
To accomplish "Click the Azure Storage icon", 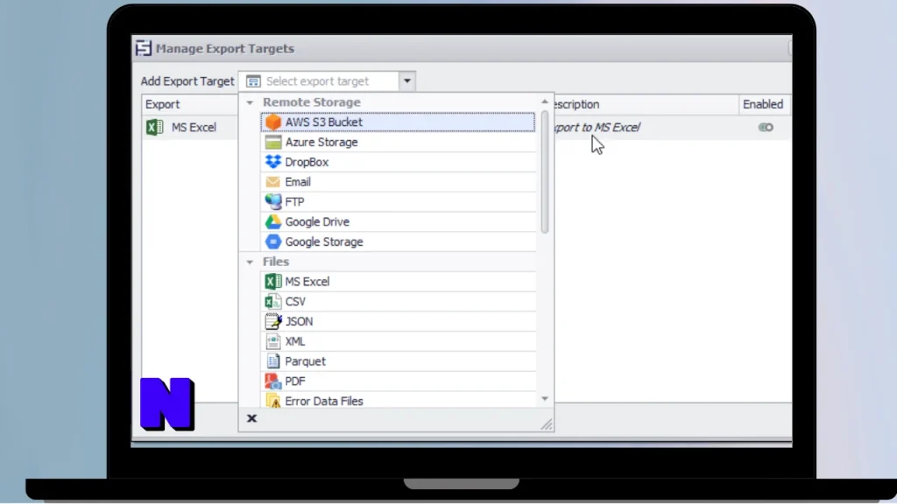I will 273,142.
